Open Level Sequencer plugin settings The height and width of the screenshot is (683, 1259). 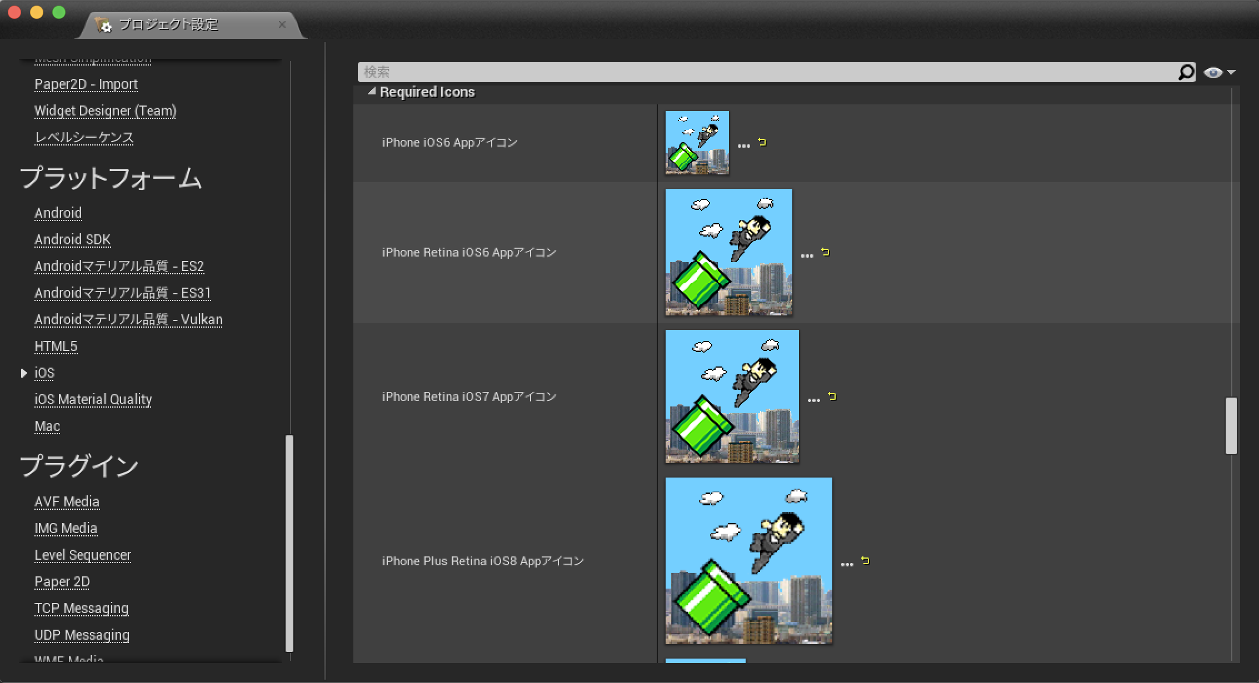pyautogui.click(x=83, y=555)
